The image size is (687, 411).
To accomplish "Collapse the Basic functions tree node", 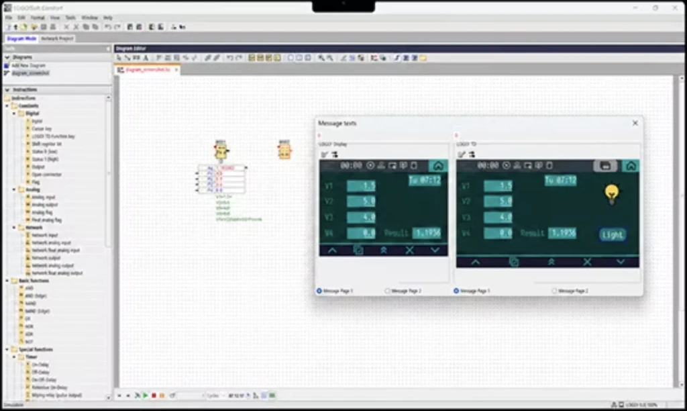I will tap(7, 281).
